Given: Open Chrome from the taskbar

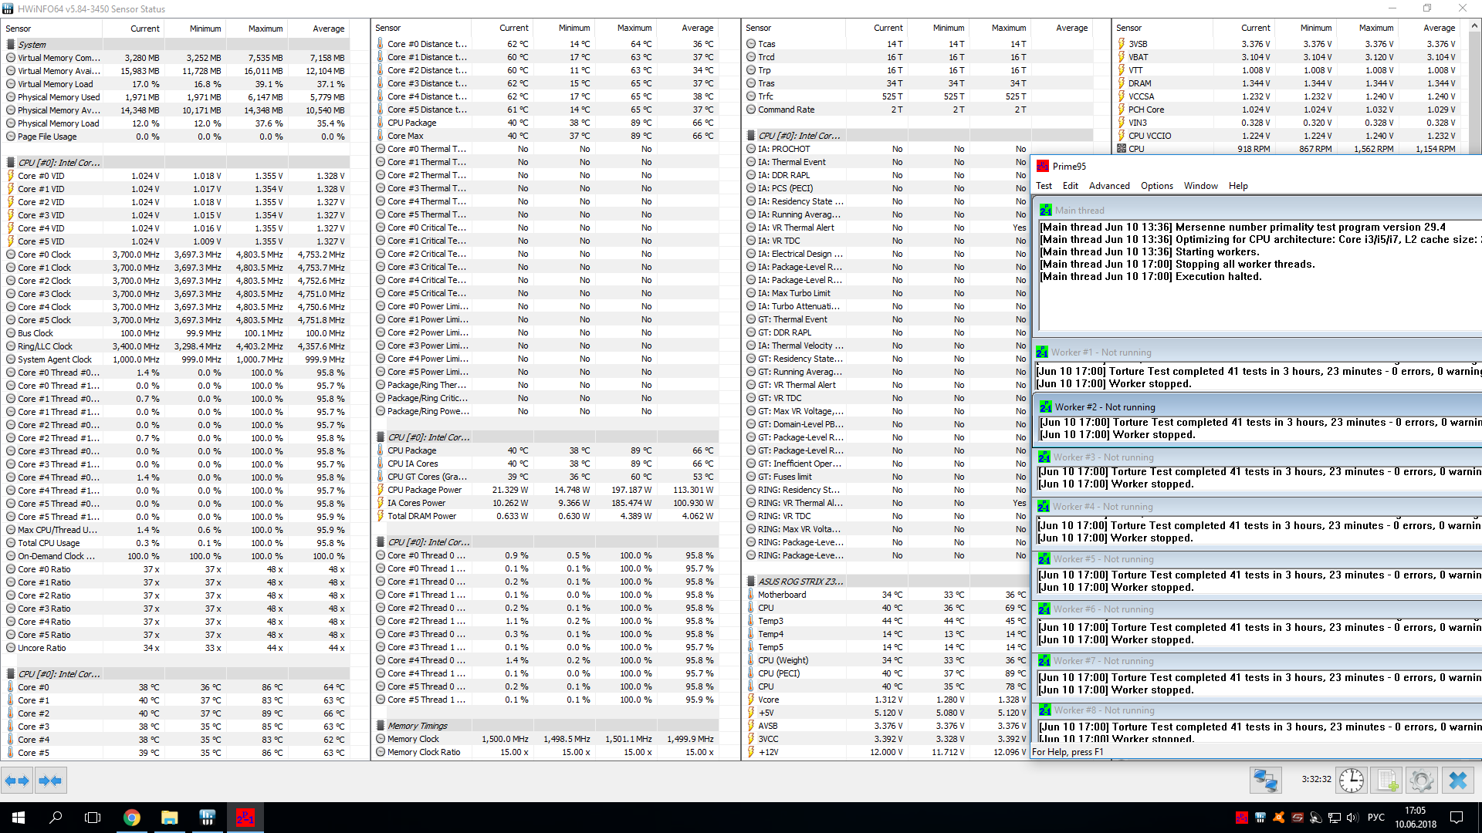Looking at the screenshot, I should [132, 818].
